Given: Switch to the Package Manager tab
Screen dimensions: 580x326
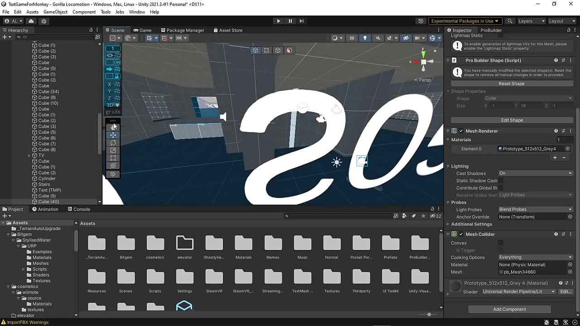Looking at the screenshot, I should (x=182, y=30).
